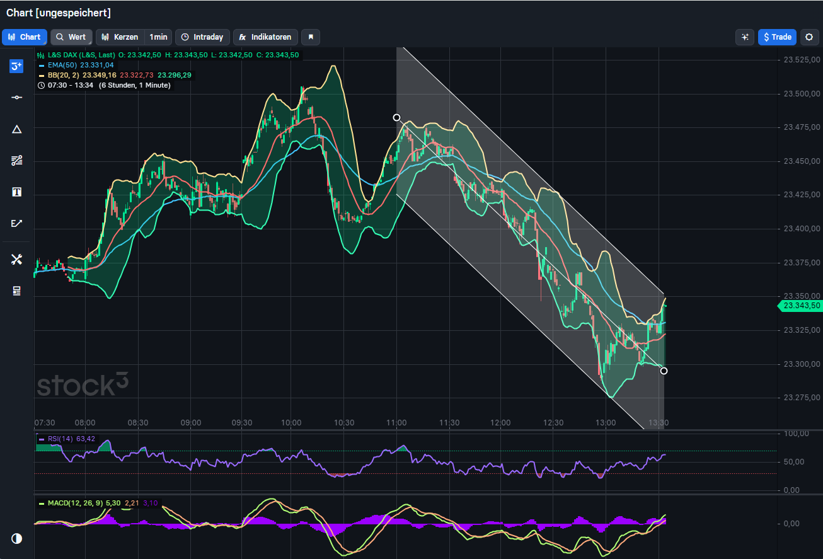Select the text annotation tool

click(x=16, y=192)
